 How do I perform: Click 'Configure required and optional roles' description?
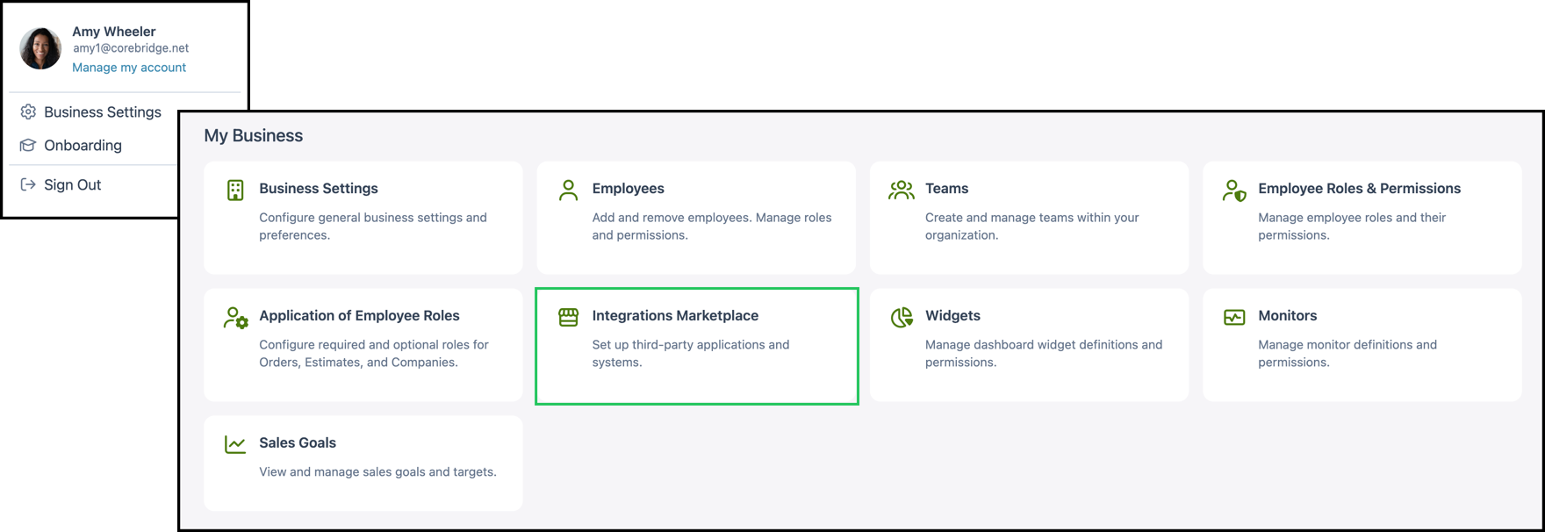click(x=374, y=354)
